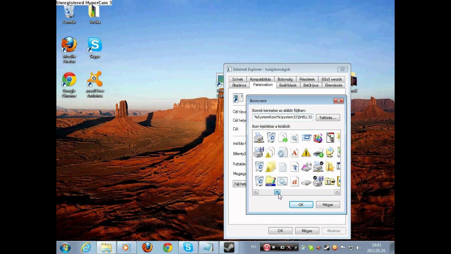Select the CD drive with pink arrow icon

306,167
